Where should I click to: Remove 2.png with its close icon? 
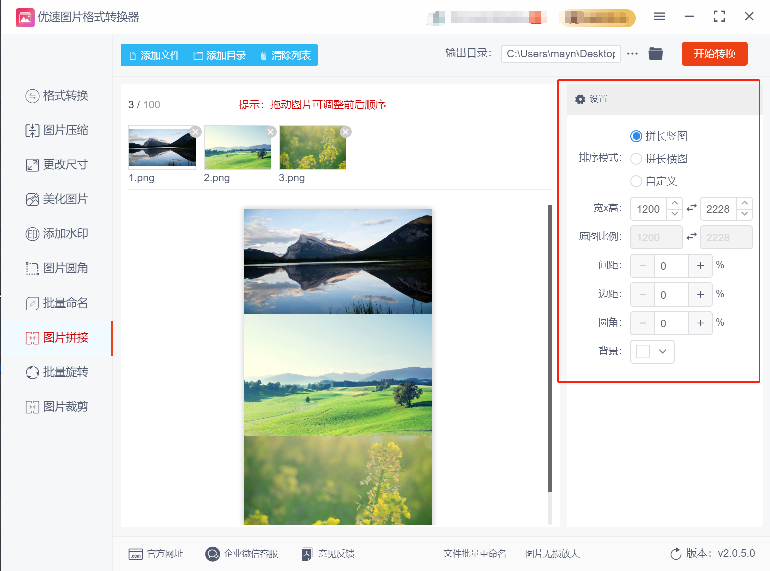pyautogui.click(x=271, y=132)
